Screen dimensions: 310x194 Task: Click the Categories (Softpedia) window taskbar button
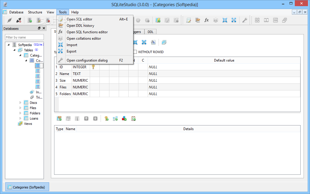pos(27,187)
